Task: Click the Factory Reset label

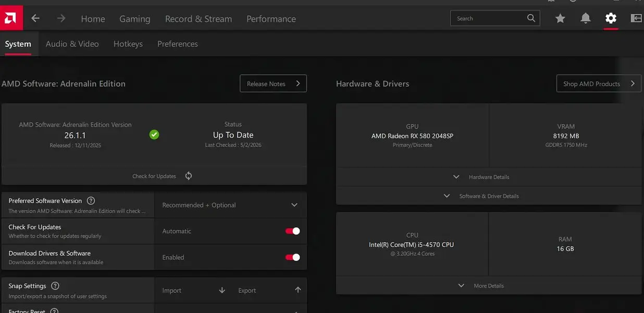Action: point(27,311)
